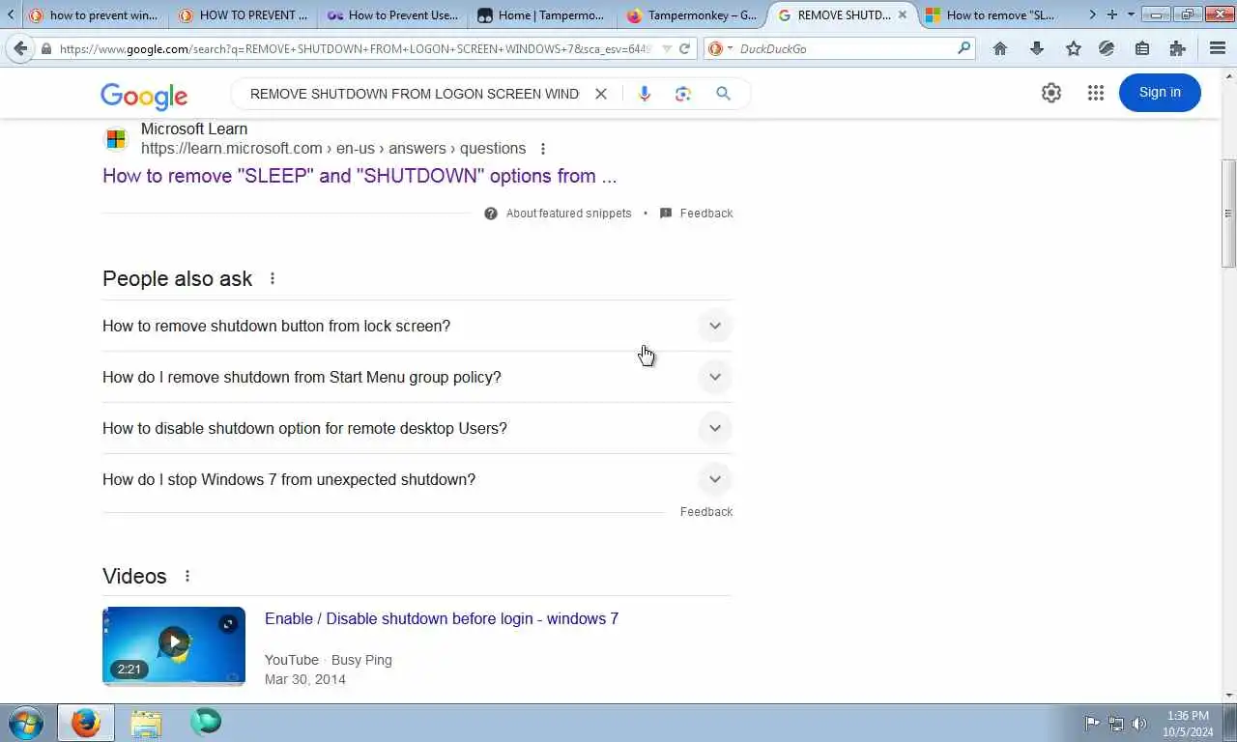Play the 2:21 video thumbnail
The image size is (1237, 742).
174,646
